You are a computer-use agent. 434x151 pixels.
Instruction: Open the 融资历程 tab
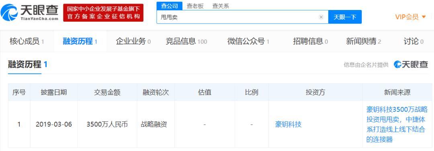pos(80,41)
